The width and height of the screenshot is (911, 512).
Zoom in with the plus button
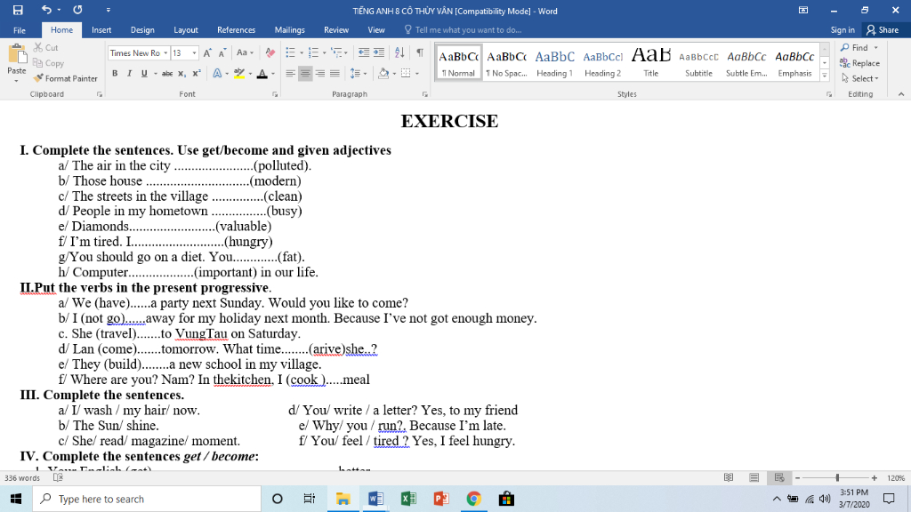(x=875, y=477)
